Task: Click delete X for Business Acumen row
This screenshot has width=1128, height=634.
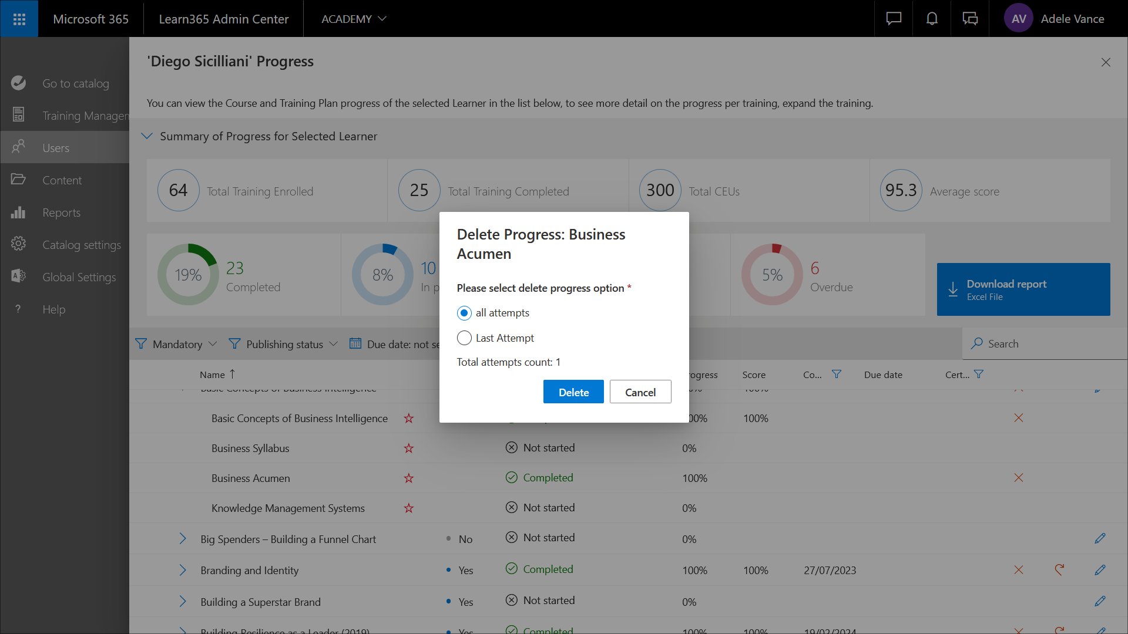Action: point(1019,478)
